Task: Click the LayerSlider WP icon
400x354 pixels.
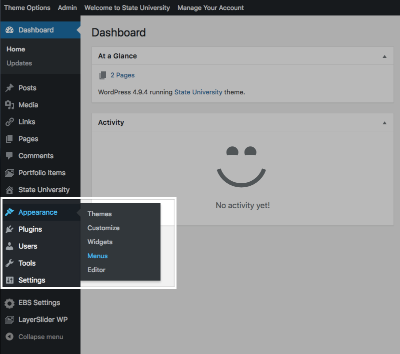Action: pos(9,320)
